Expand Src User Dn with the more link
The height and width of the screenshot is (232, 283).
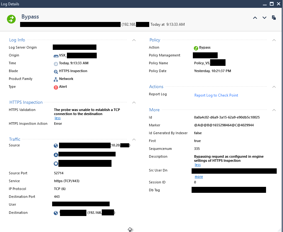tap(199, 177)
